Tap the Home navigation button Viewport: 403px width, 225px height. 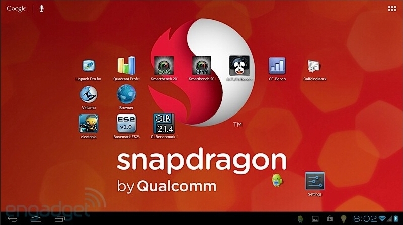[36, 219]
